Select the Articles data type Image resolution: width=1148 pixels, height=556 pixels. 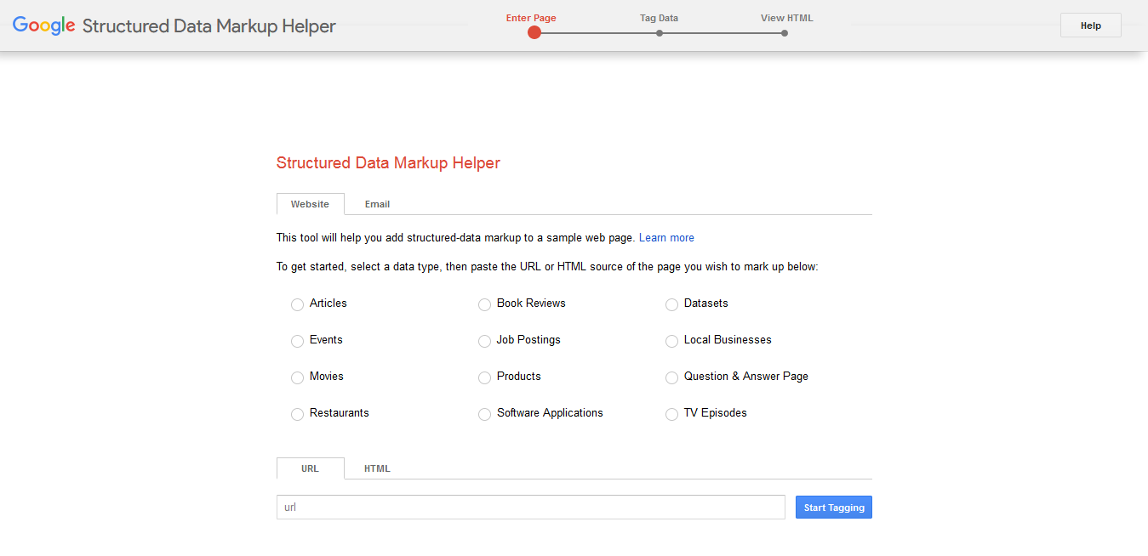pos(297,304)
